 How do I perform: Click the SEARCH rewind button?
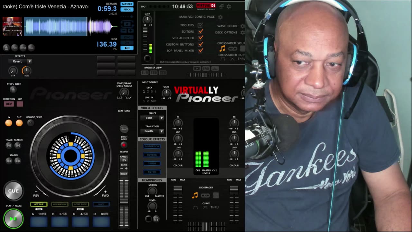pyautogui.click(x=9, y=160)
